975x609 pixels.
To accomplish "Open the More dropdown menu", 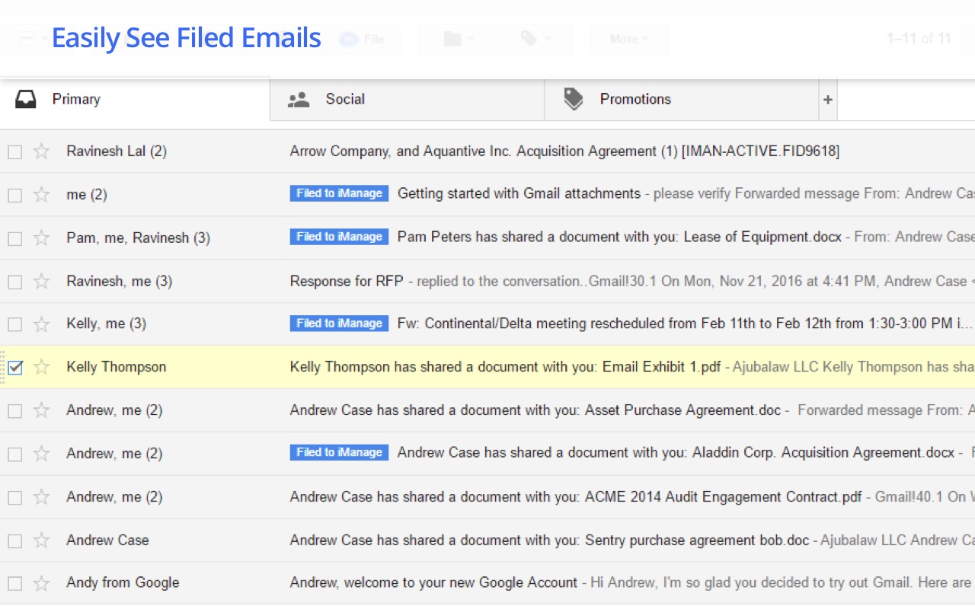I will 628,38.
